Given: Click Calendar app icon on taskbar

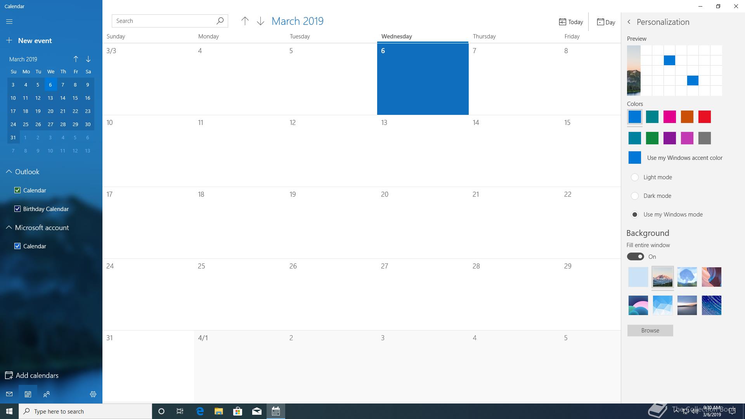Looking at the screenshot, I should [x=276, y=411].
